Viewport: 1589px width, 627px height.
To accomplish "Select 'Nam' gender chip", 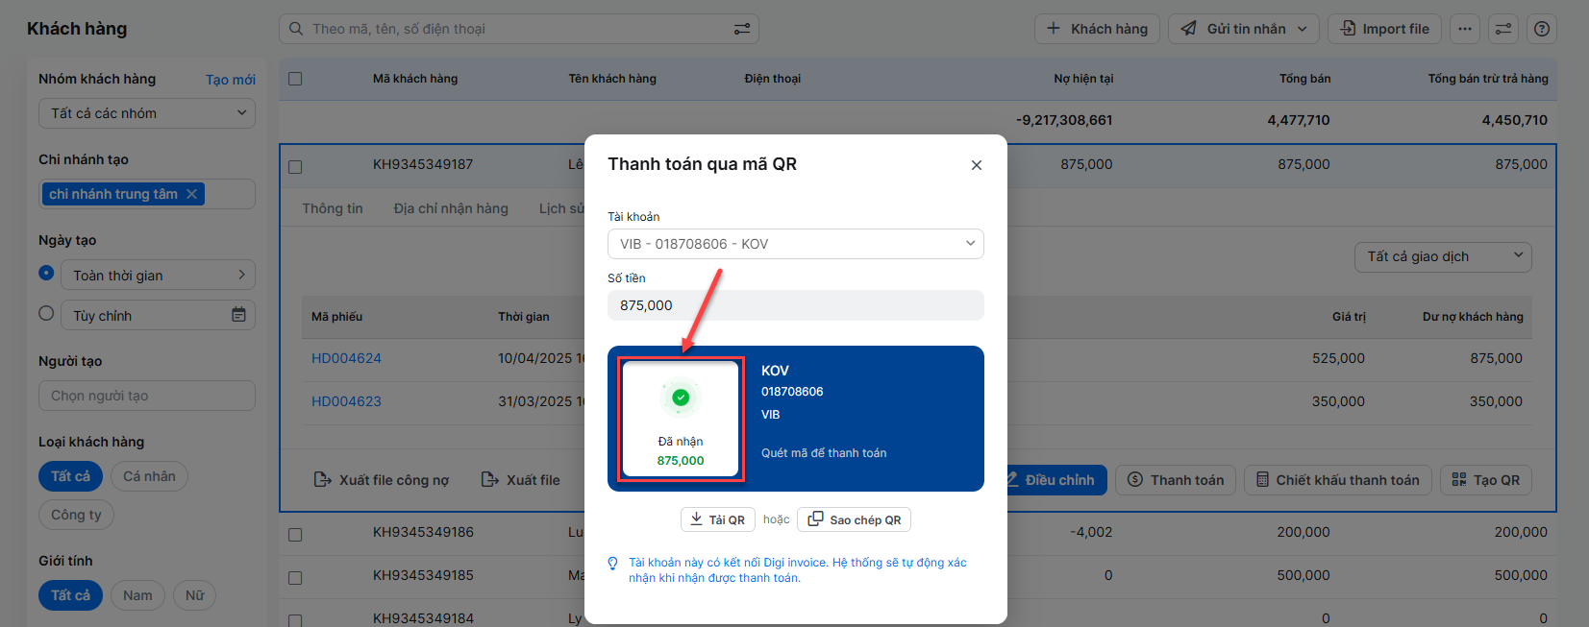I will click(137, 595).
